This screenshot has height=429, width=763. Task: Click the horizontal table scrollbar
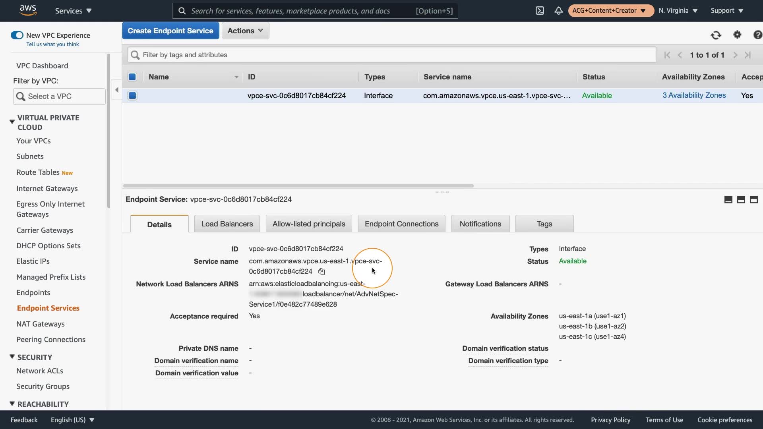(298, 186)
